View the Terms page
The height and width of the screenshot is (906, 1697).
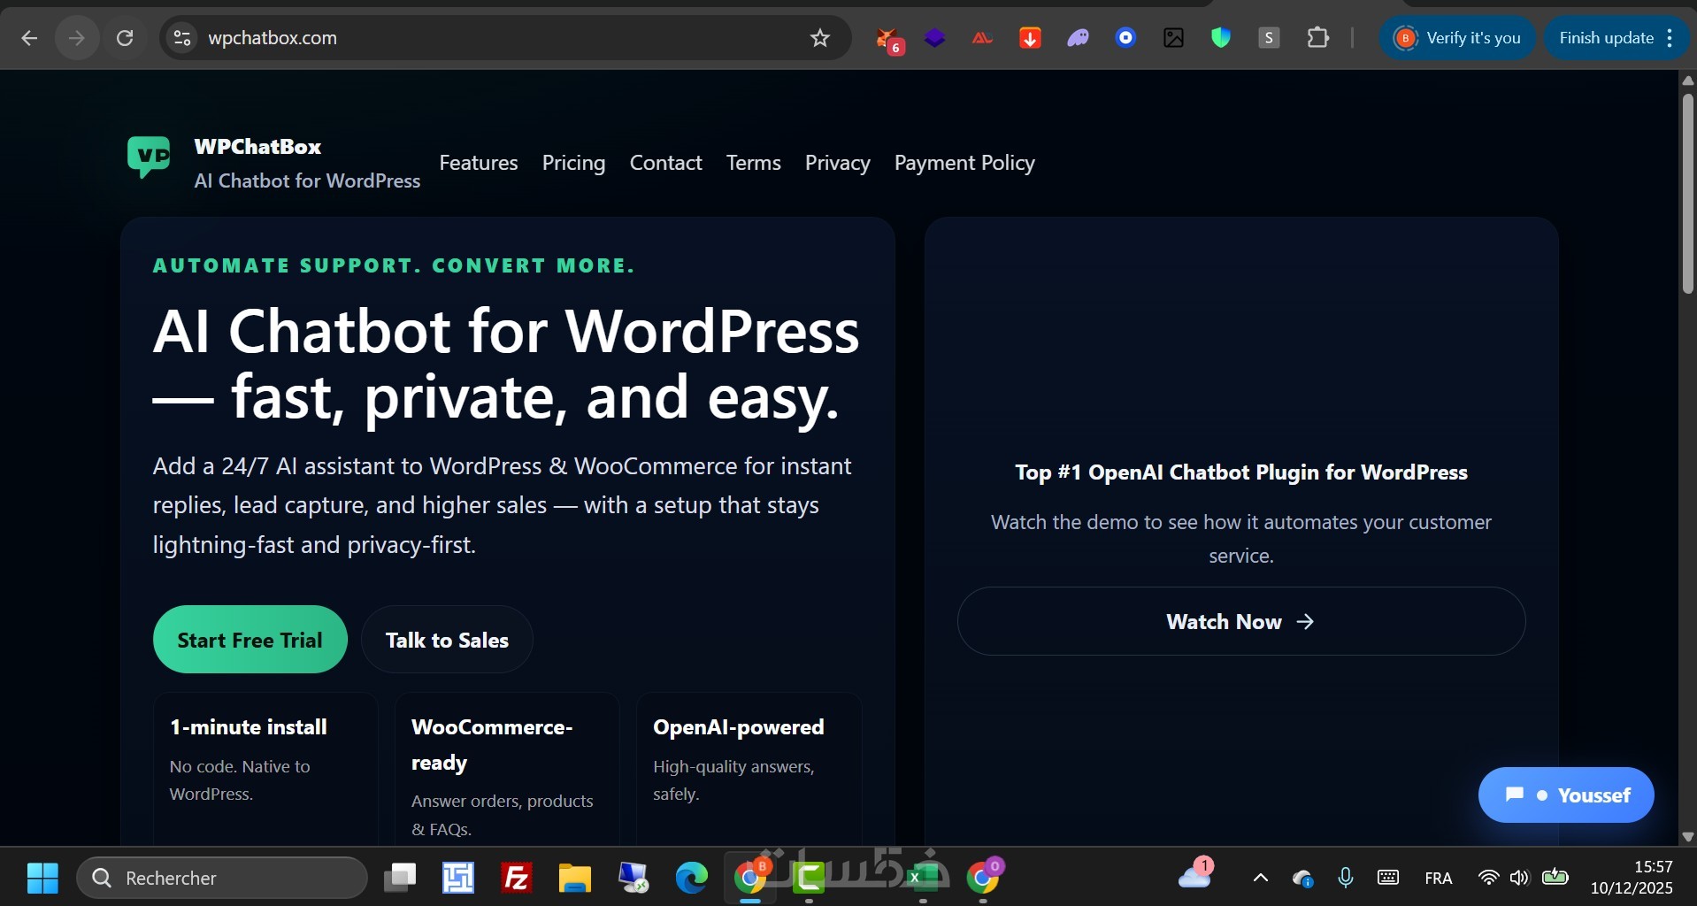click(x=754, y=163)
